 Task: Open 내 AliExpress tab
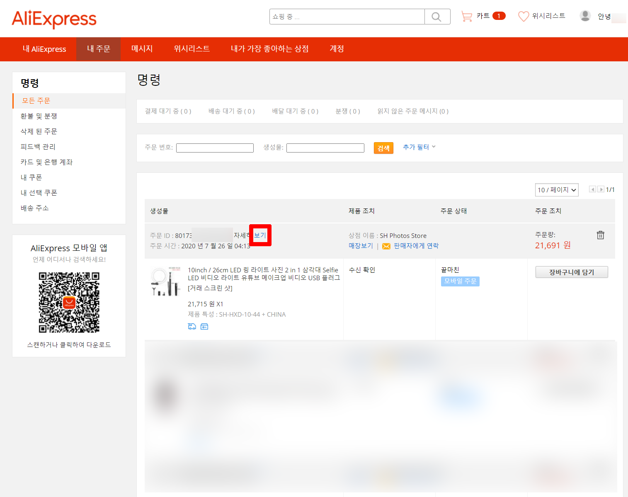click(x=44, y=49)
